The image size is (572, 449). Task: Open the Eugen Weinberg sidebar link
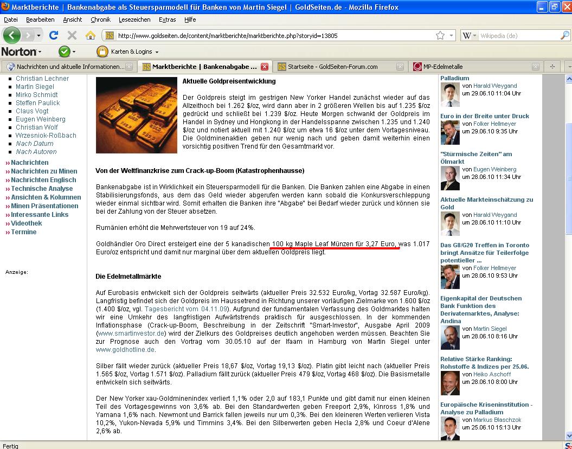pyautogui.click(x=41, y=119)
